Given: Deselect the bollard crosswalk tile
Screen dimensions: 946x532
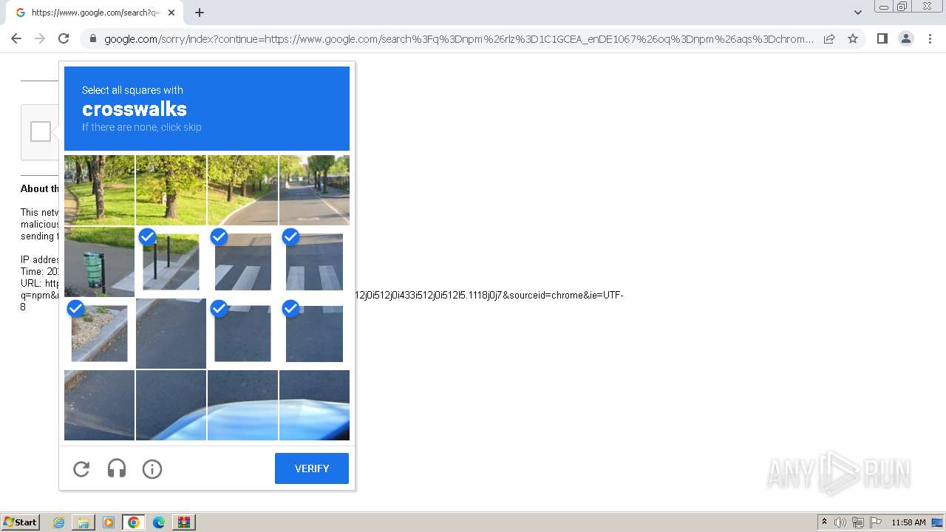Looking at the screenshot, I should coord(171,262).
